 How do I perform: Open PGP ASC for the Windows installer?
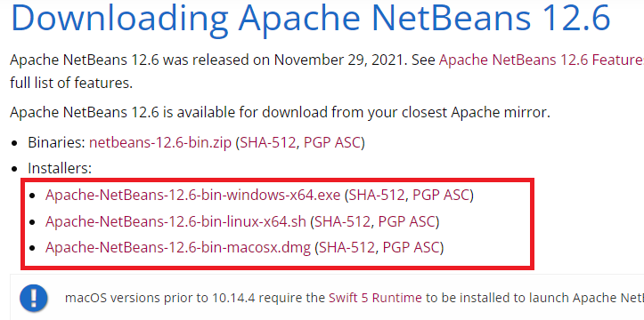coord(441,195)
